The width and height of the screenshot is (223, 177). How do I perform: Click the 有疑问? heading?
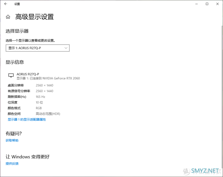pyautogui.click(x=14, y=133)
